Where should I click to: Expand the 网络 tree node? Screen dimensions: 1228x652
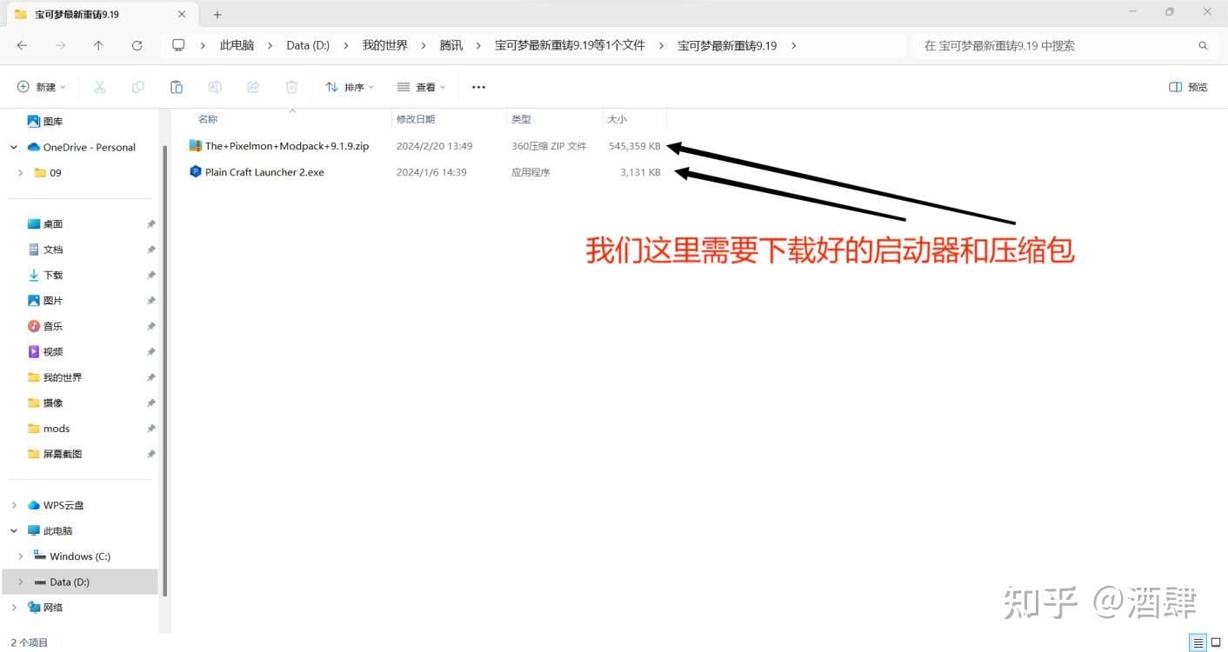coord(14,608)
